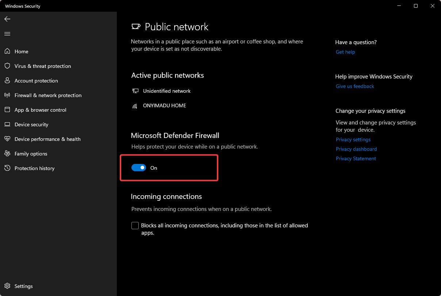The width and height of the screenshot is (441, 296).
Task: Click the Device security laptop icon
Action: click(x=7, y=124)
